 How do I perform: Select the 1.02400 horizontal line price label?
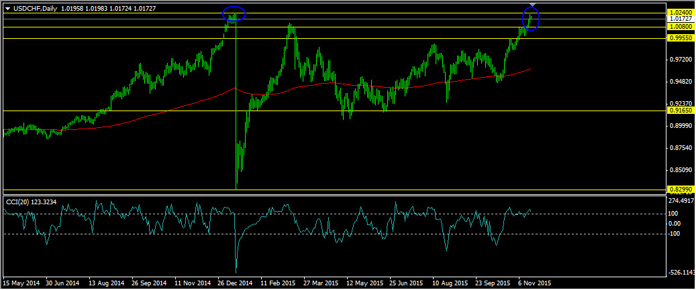pyautogui.click(x=681, y=13)
